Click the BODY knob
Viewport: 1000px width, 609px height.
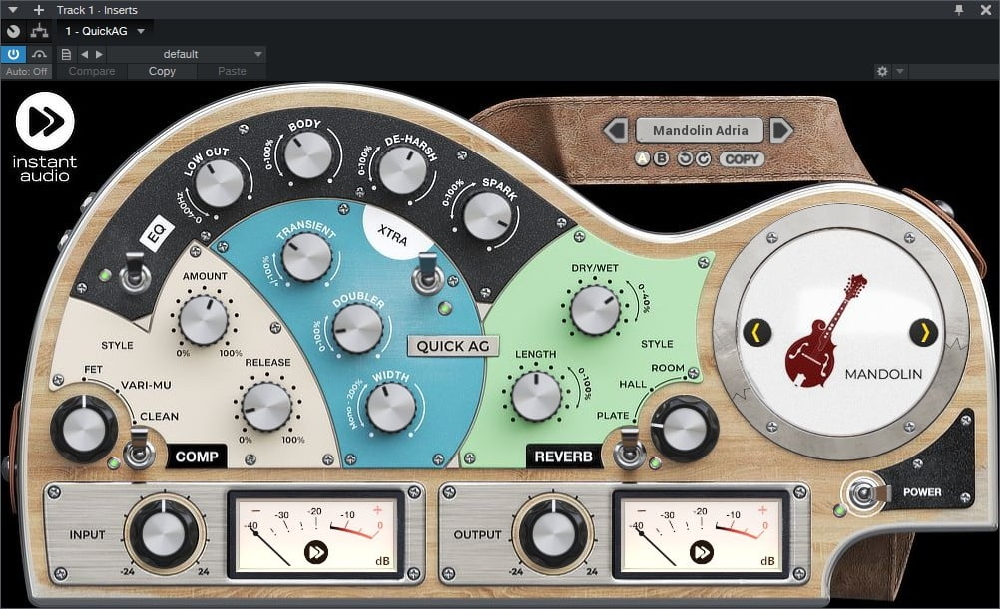[x=308, y=154]
